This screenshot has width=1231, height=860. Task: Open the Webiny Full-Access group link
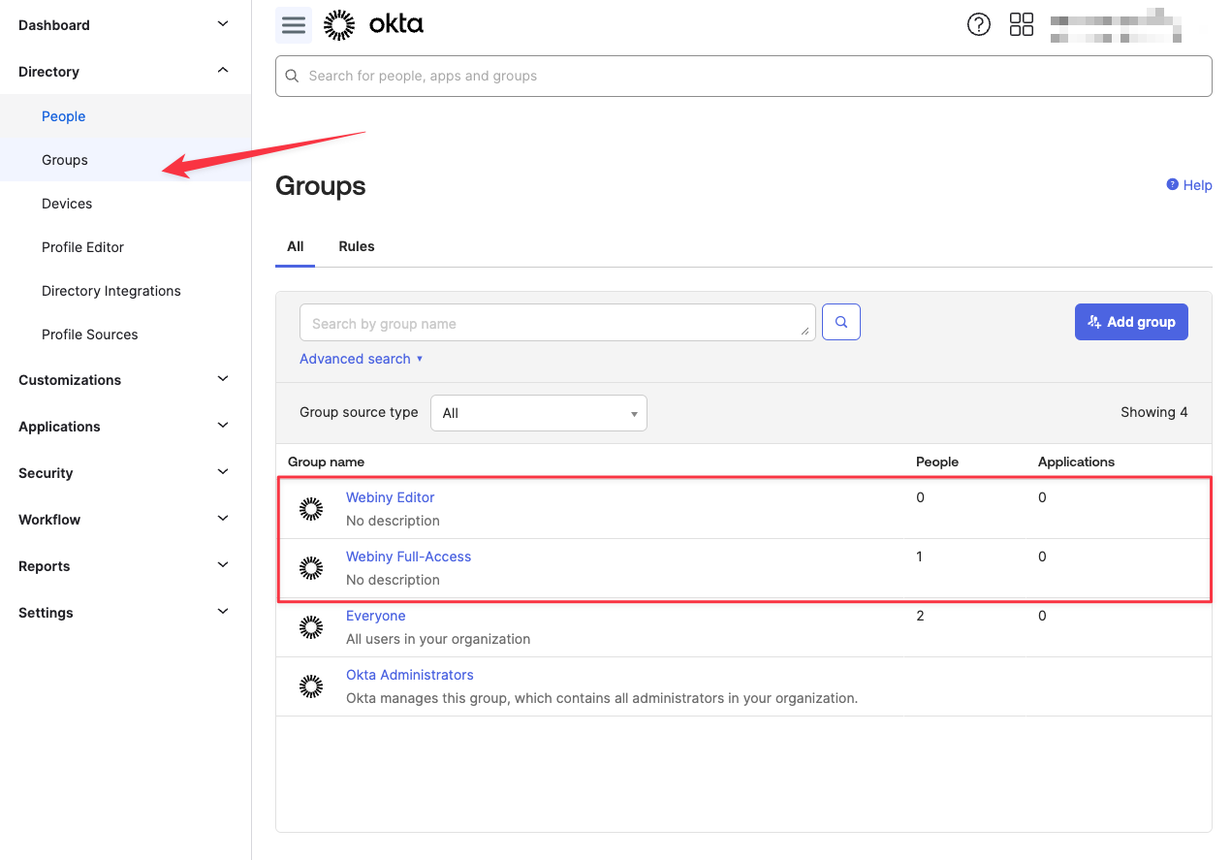pos(408,557)
